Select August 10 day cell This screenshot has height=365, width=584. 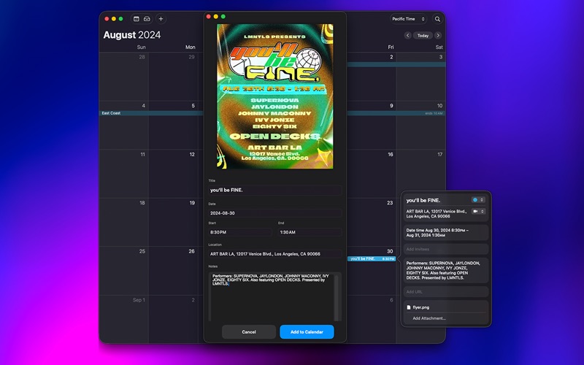click(x=421, y=125)
